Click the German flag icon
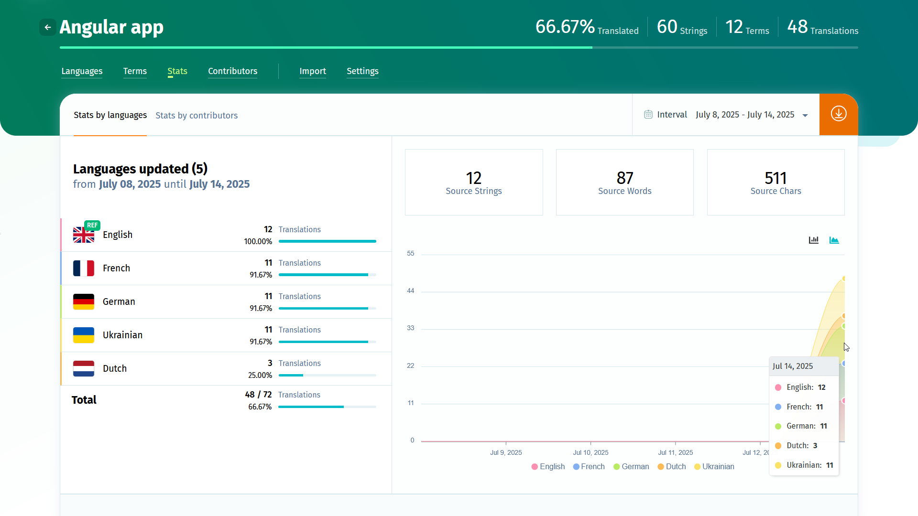Image resolution: width=918 pixels, height=516 pixels. click(x=84, y=302)
